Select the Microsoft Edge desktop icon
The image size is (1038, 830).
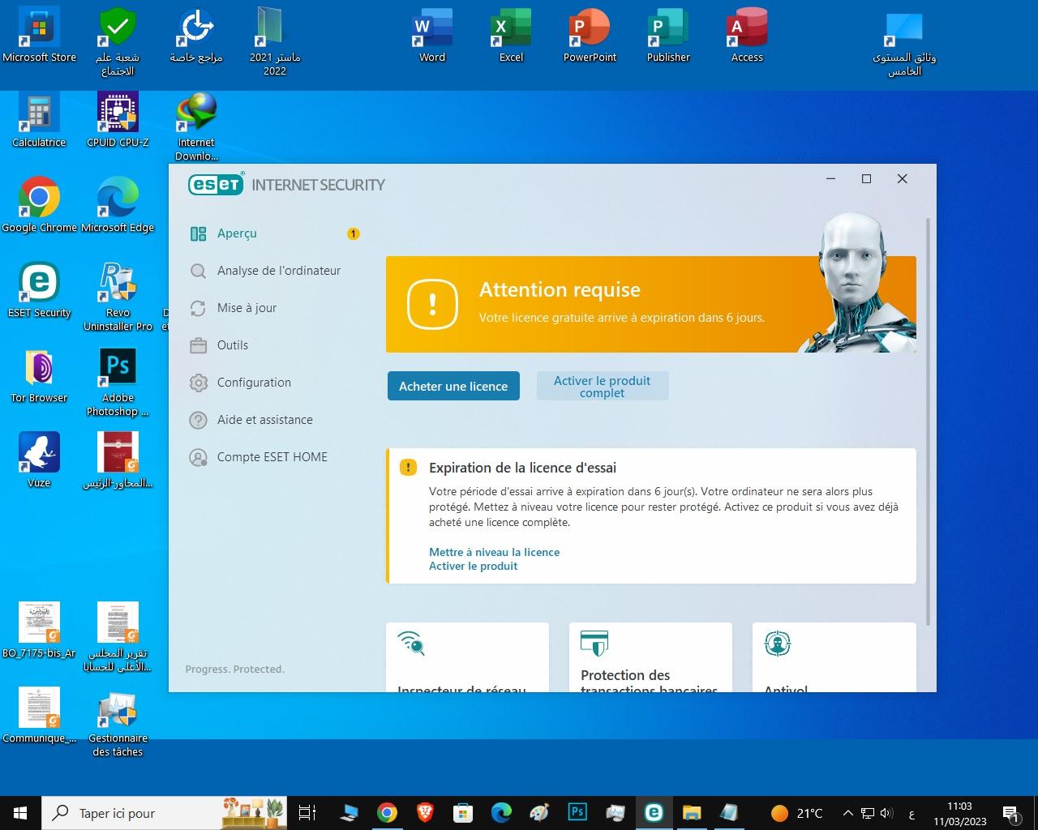coord(118,207)
